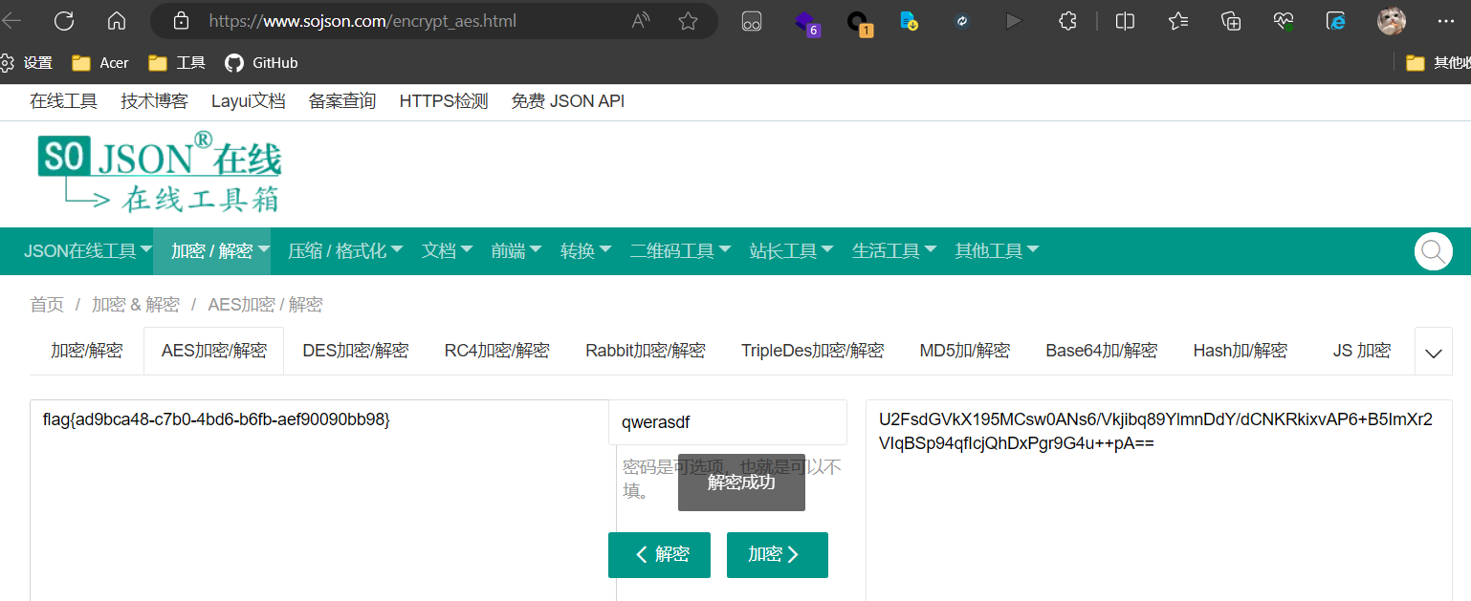The width and height of the screenshot is (1471, 601).
Task: Open GitHub bookmark
Action: click(x=261, y=63)
